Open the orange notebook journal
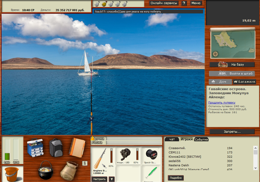260x182 pixels. pos(77,148)
